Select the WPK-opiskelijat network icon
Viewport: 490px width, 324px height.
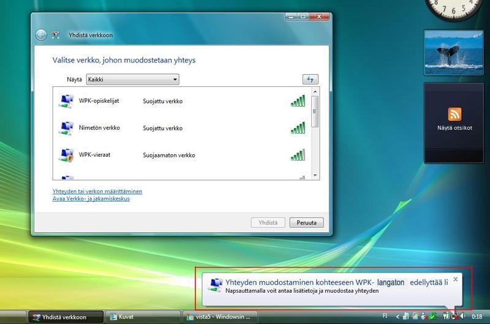[66, 101]
